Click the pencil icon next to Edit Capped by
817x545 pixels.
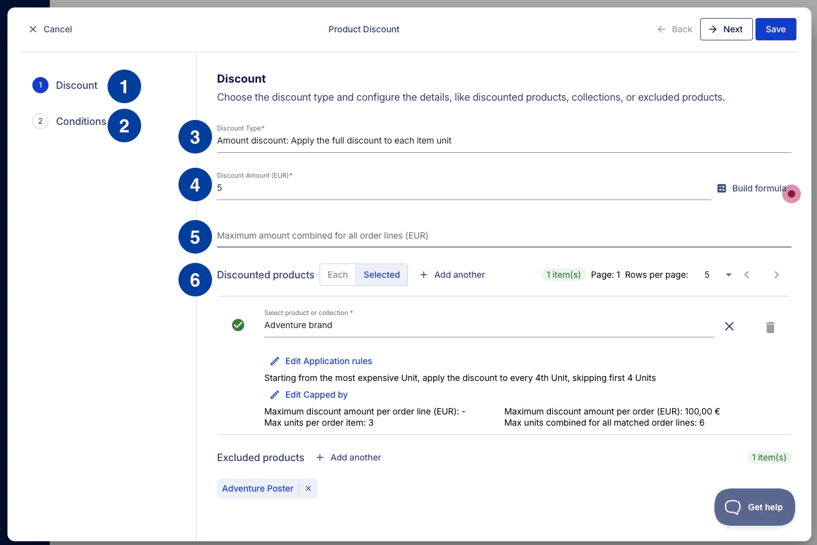pyautogui.click(x=275, y=395)
